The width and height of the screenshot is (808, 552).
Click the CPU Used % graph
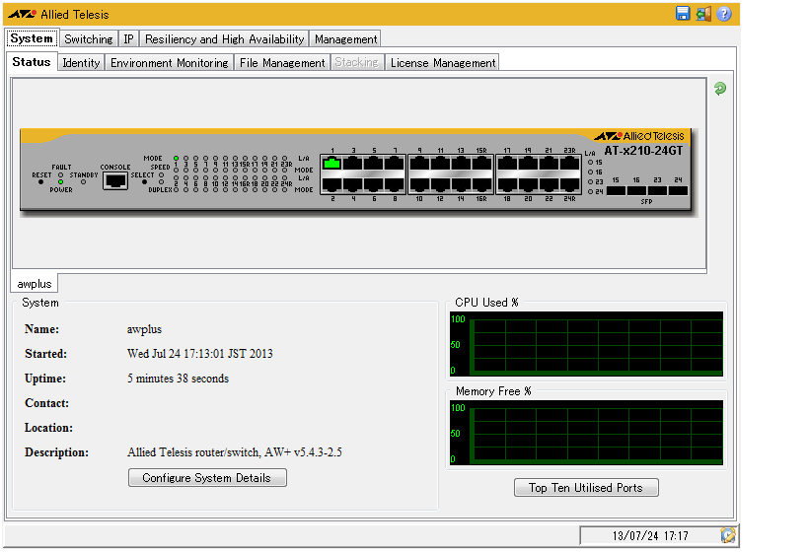[x=586, y=343]
